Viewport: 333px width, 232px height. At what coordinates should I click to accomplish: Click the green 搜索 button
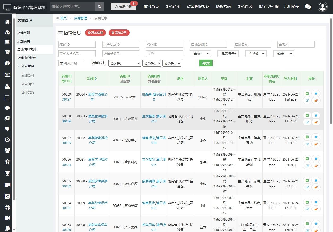point(206,63)
